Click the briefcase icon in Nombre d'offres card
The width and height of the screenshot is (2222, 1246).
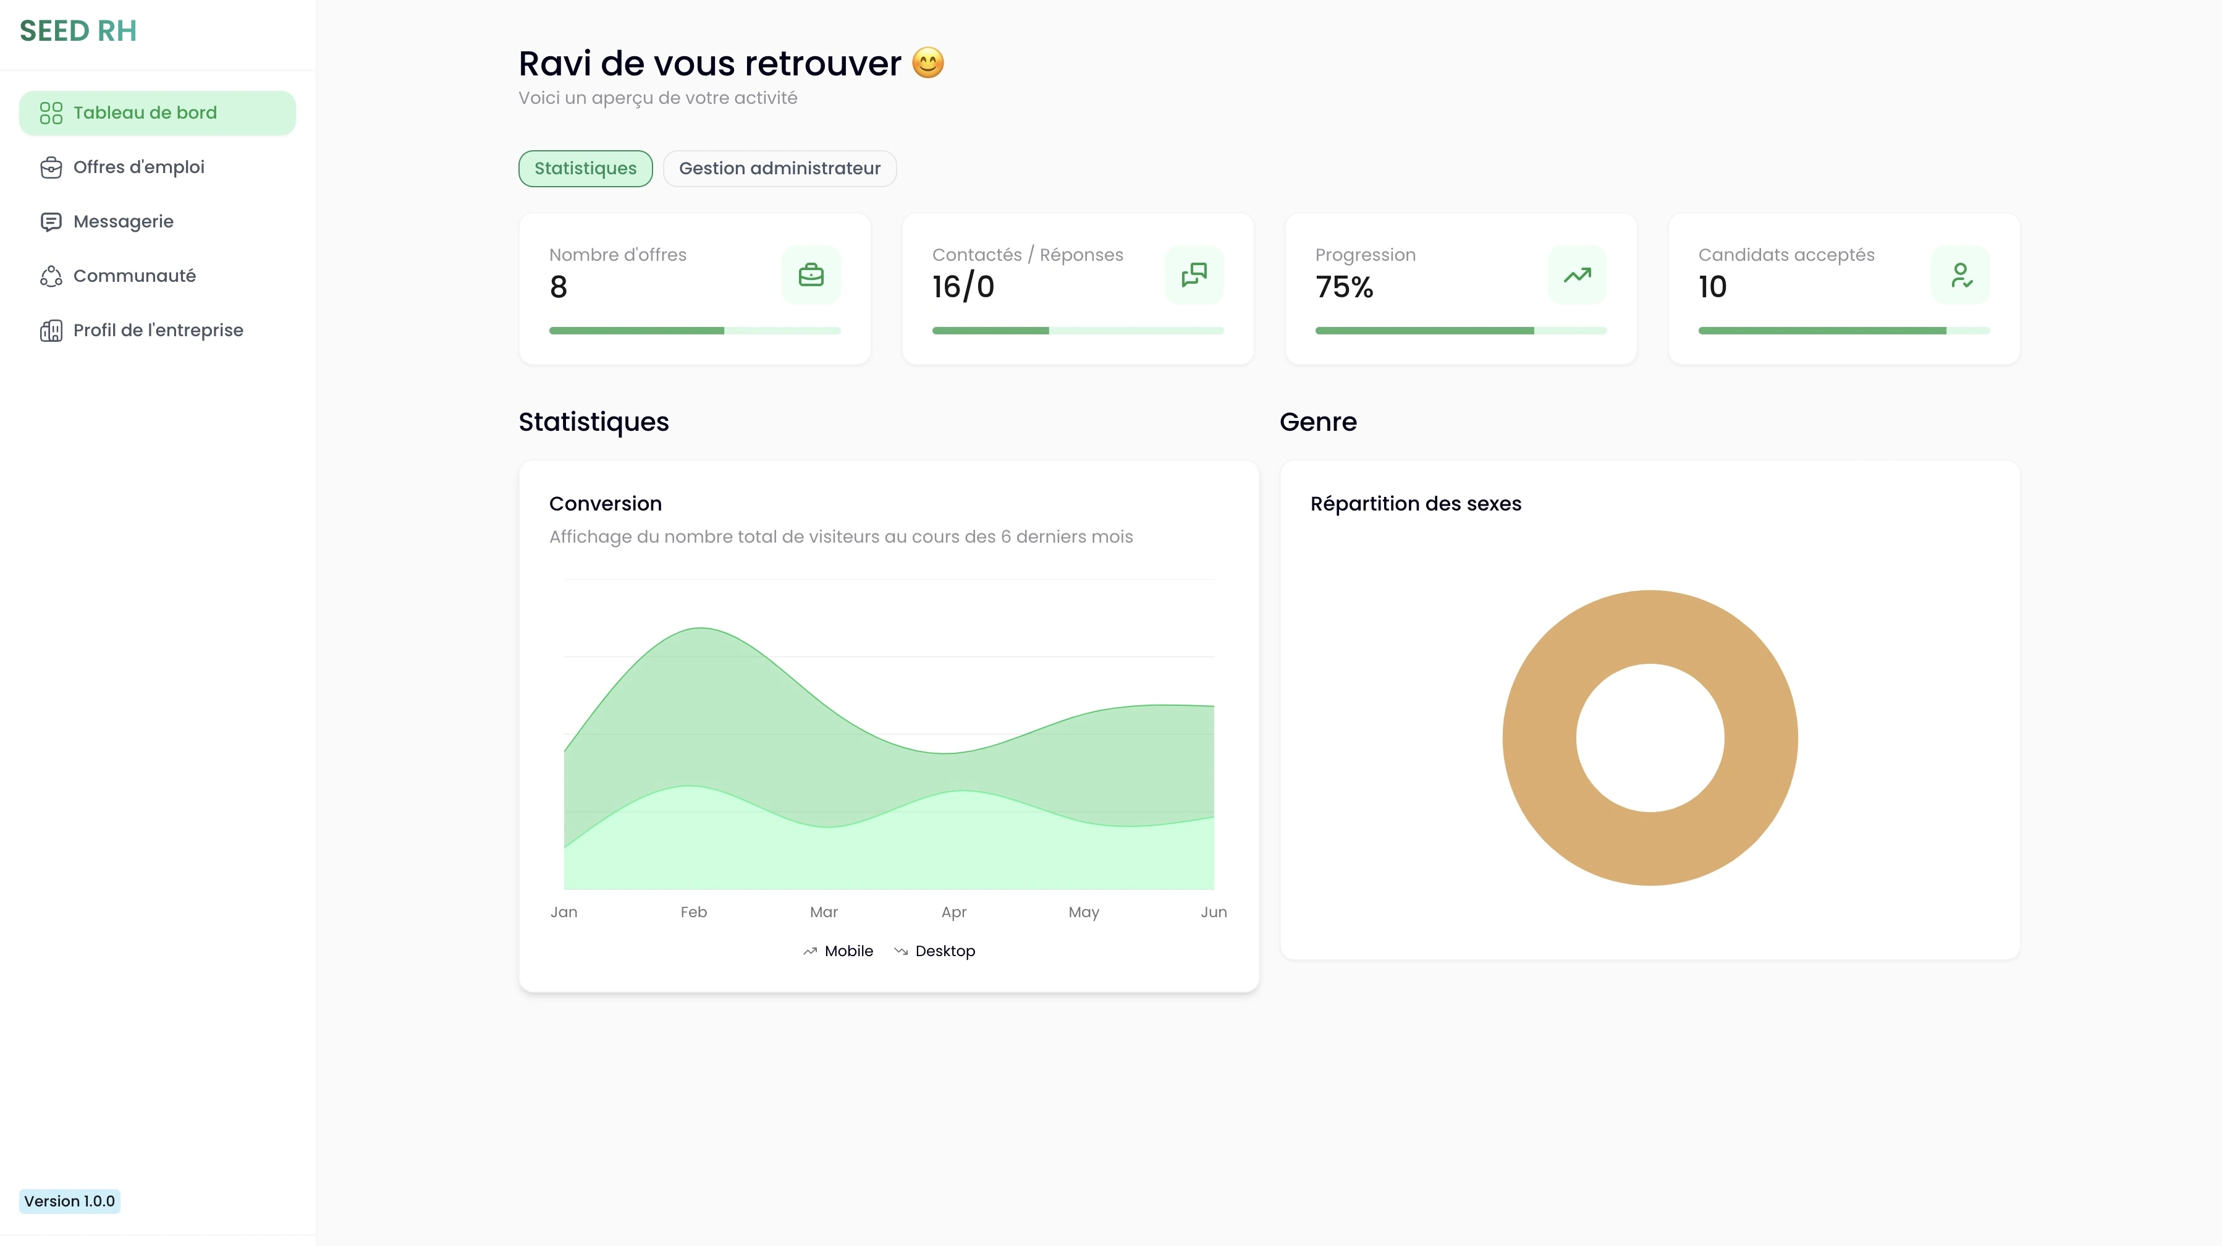(810, 275)
